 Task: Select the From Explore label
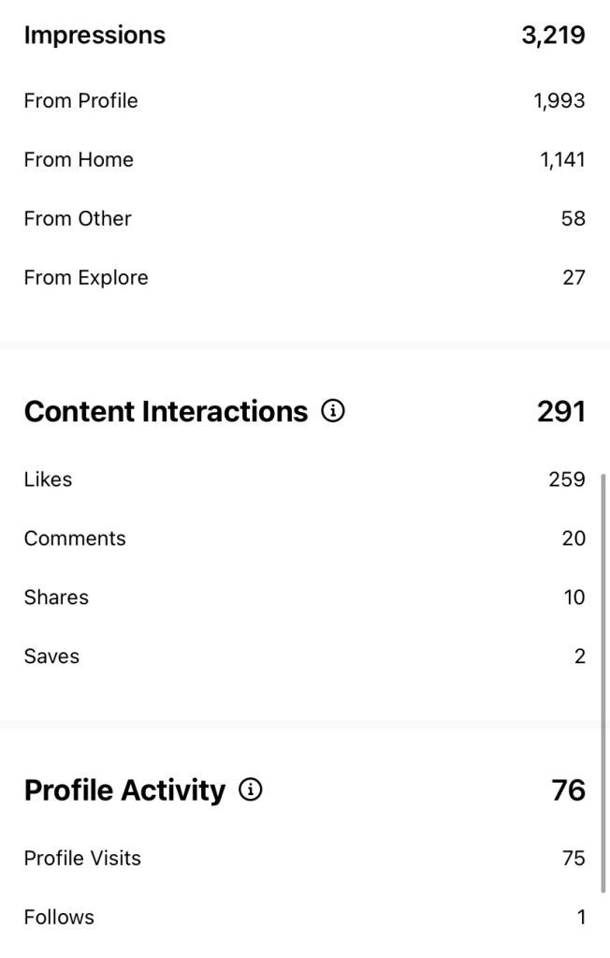coord(86,278)
